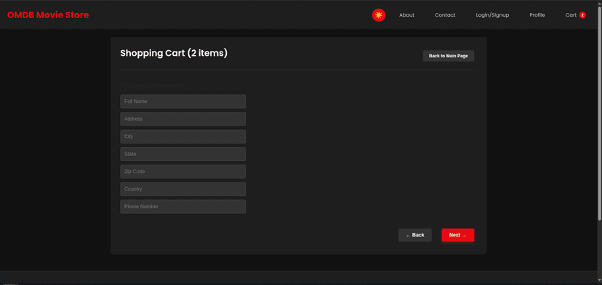
Task: Open the About page
Action: pyautogui.click(x=406, y=15)
